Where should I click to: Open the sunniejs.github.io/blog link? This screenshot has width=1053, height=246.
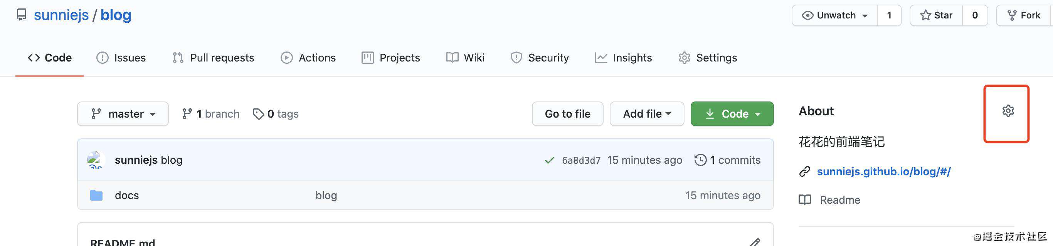click(x=884, y=172)
